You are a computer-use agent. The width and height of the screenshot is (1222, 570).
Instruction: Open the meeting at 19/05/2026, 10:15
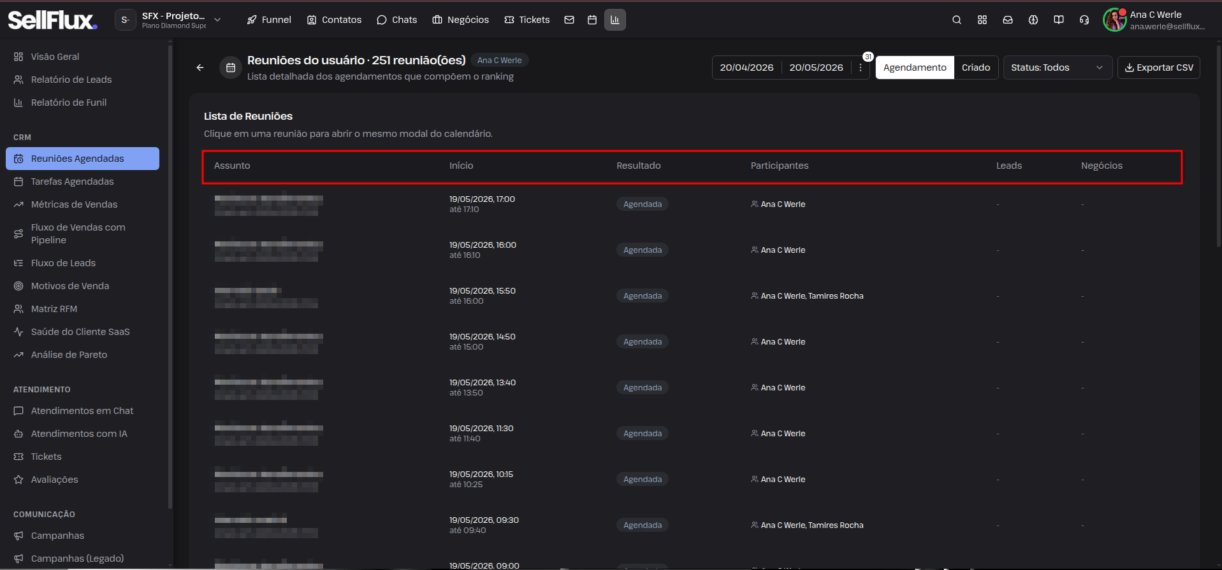694,480
